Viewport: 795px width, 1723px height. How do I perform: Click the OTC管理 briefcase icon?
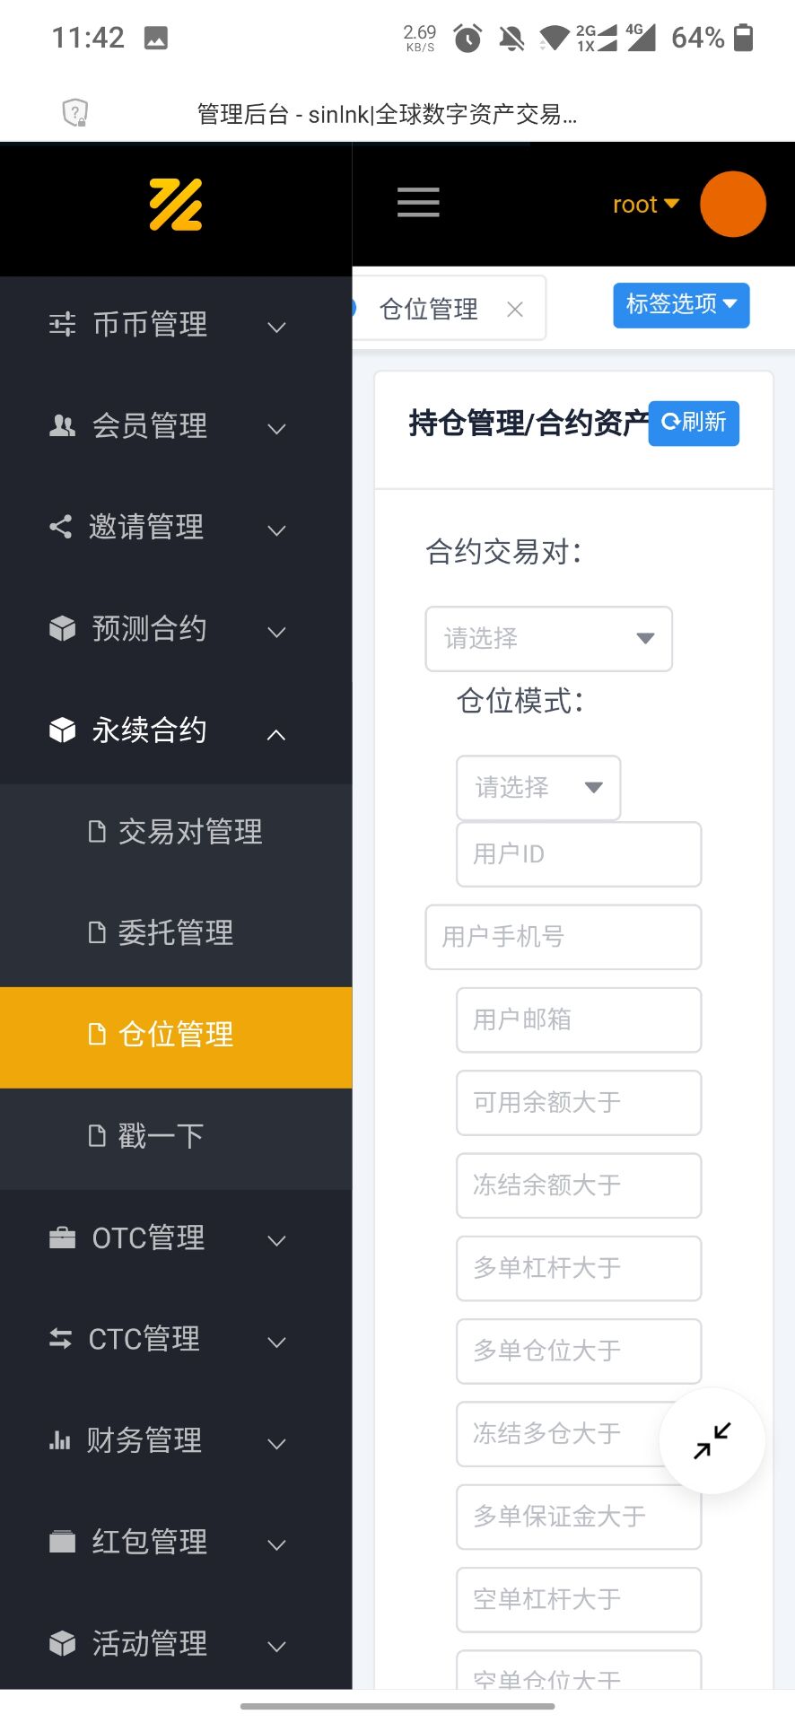62,1238
